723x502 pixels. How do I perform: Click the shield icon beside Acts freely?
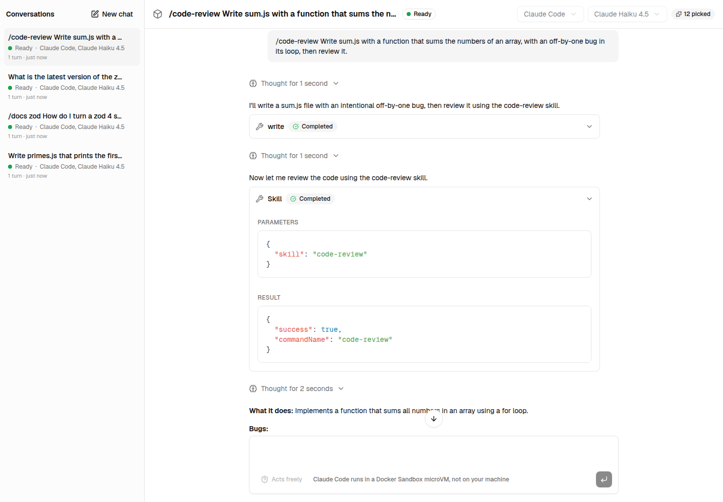(265, 479)
